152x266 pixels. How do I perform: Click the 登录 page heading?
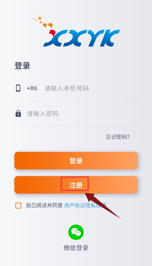coord(22,66)
